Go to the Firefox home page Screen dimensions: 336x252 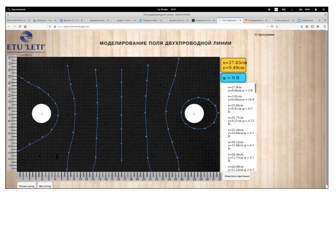point(26,26)
